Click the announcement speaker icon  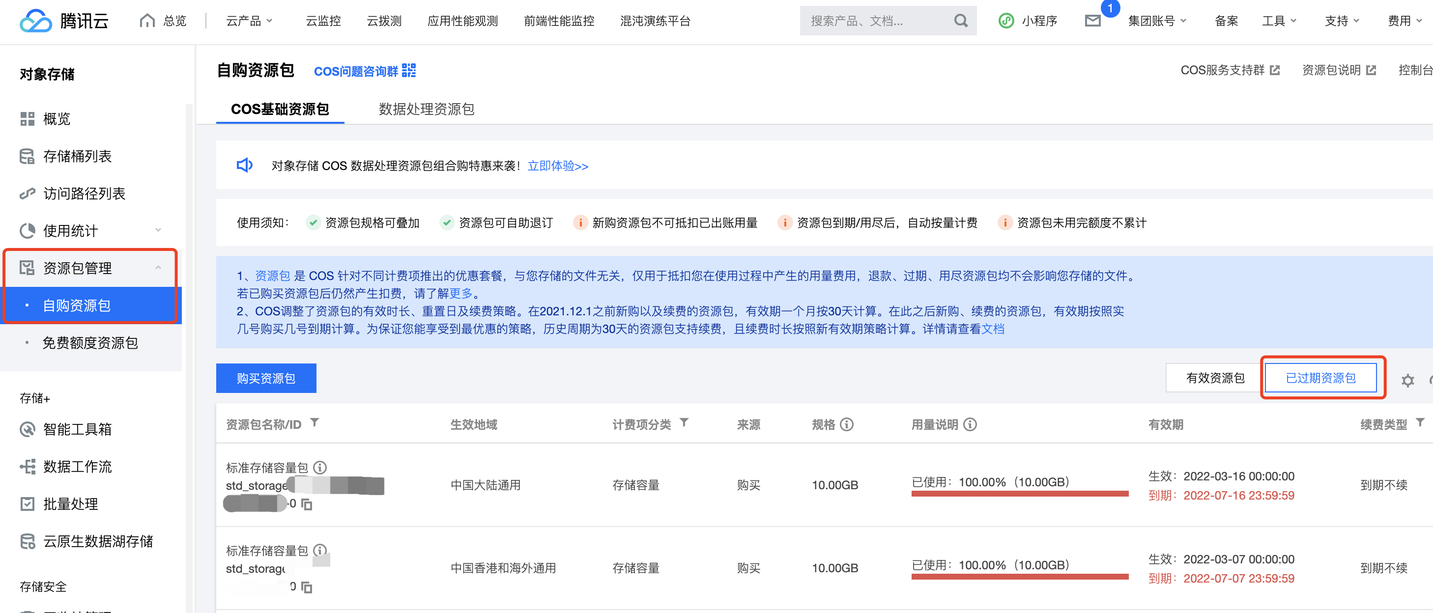click(245, 165)
